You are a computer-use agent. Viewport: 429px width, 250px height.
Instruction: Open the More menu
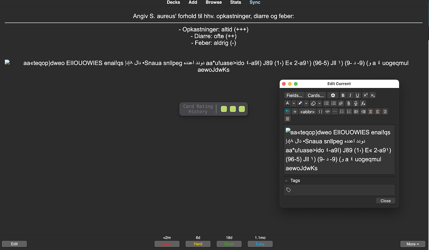[x=413, y=244]
